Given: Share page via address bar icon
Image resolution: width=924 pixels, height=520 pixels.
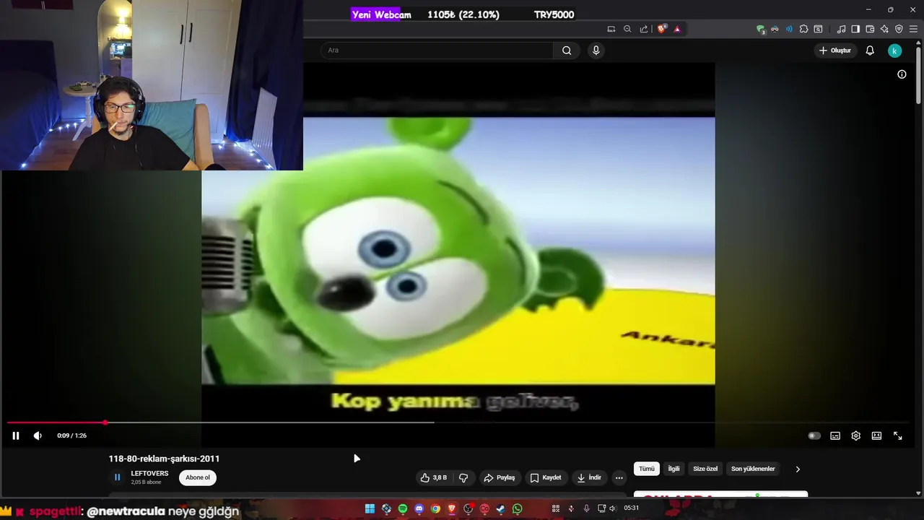Looking at the screenshot, I should (x=643, y=29).
